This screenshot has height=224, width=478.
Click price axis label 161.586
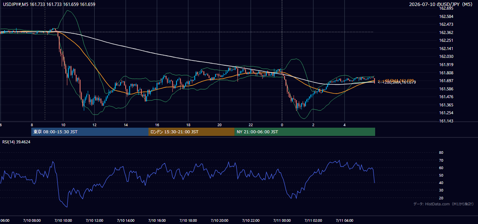(446, 89)
